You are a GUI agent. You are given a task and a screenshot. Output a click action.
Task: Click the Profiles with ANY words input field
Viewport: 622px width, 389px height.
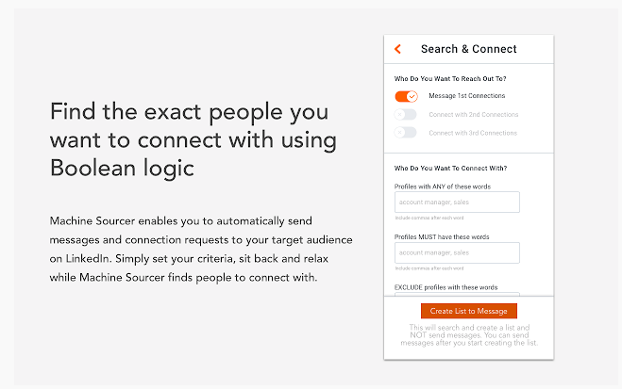457,203
